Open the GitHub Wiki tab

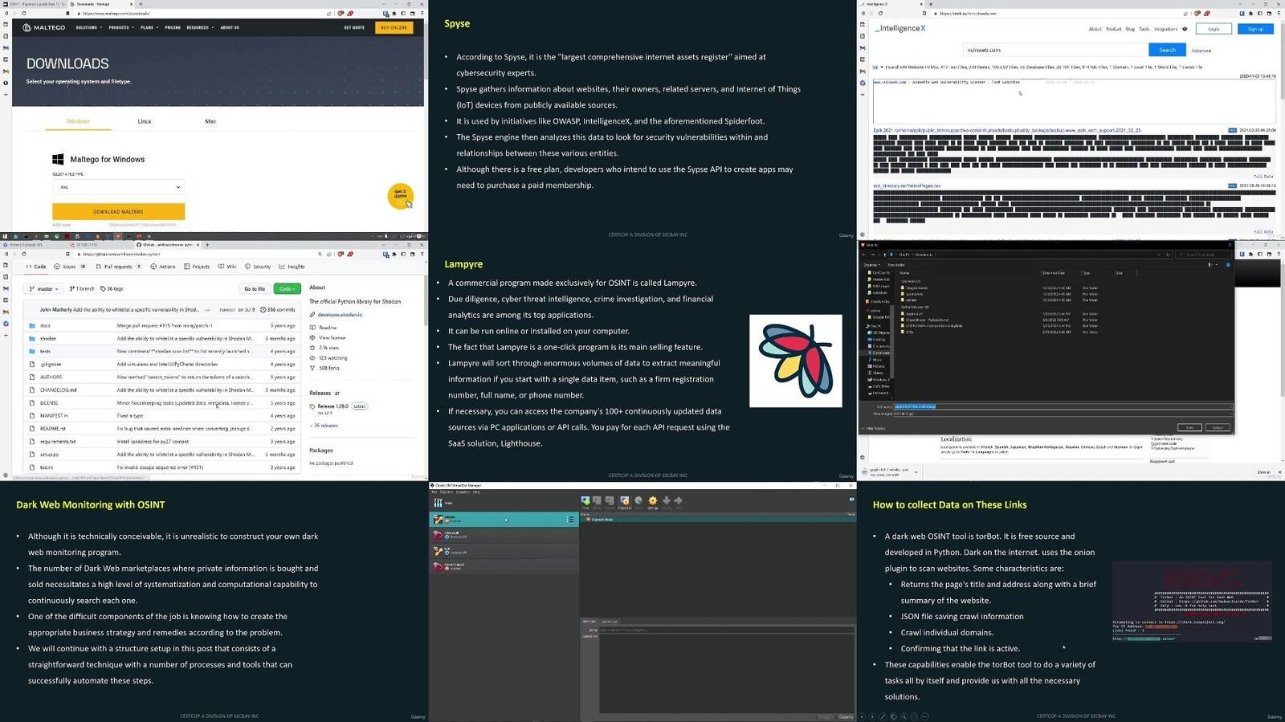(x=227, y=267)
